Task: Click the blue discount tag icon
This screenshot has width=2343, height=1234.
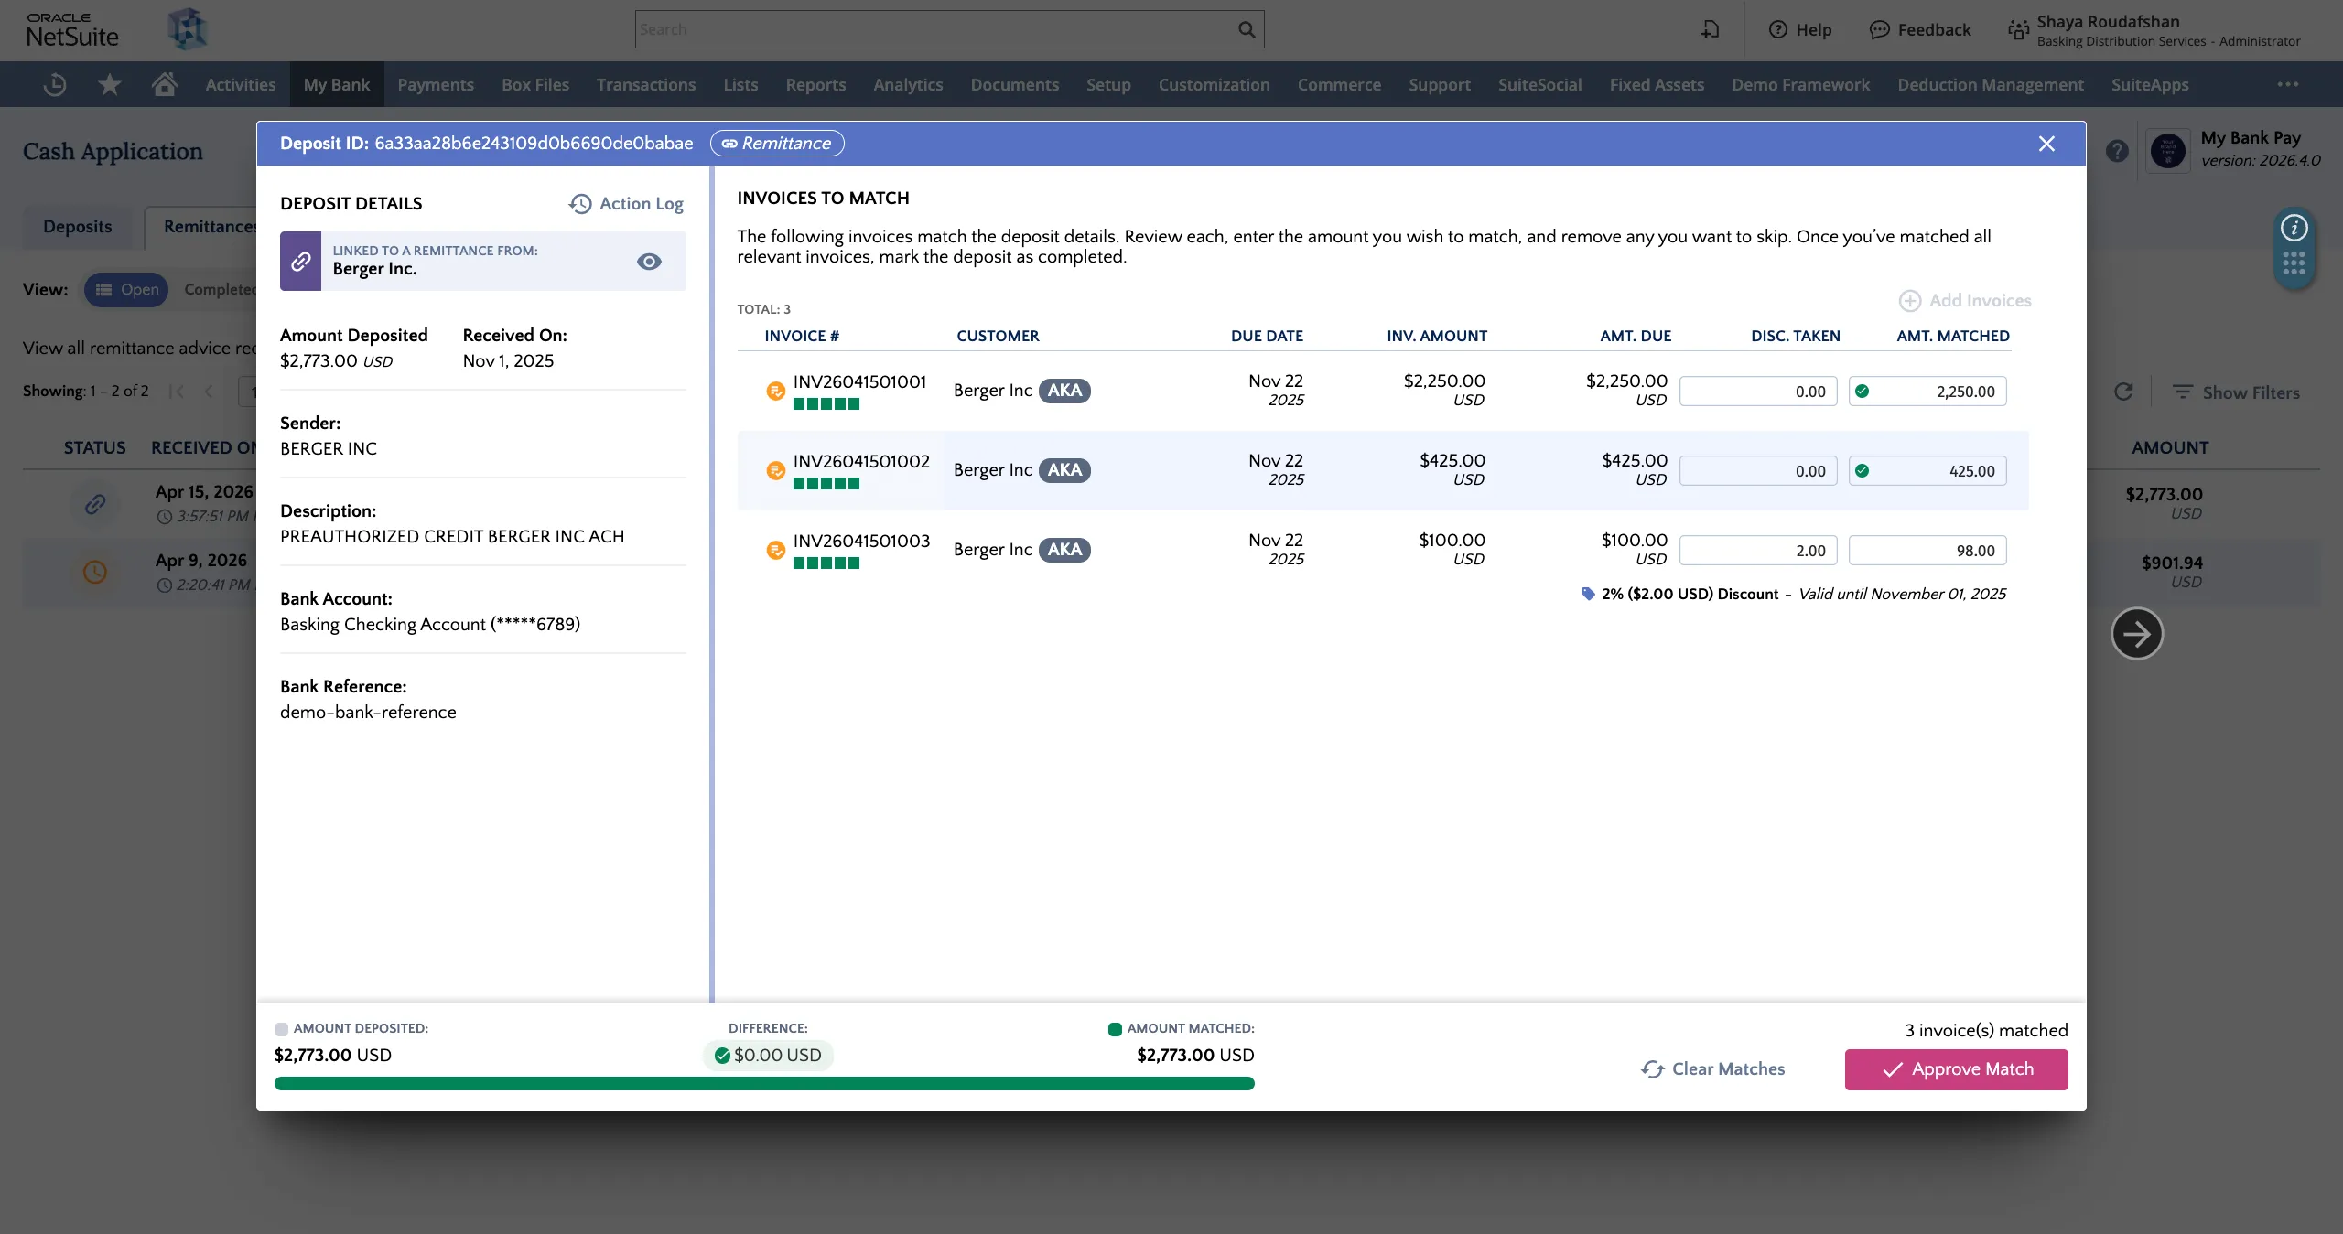Action: [1588, 594]
